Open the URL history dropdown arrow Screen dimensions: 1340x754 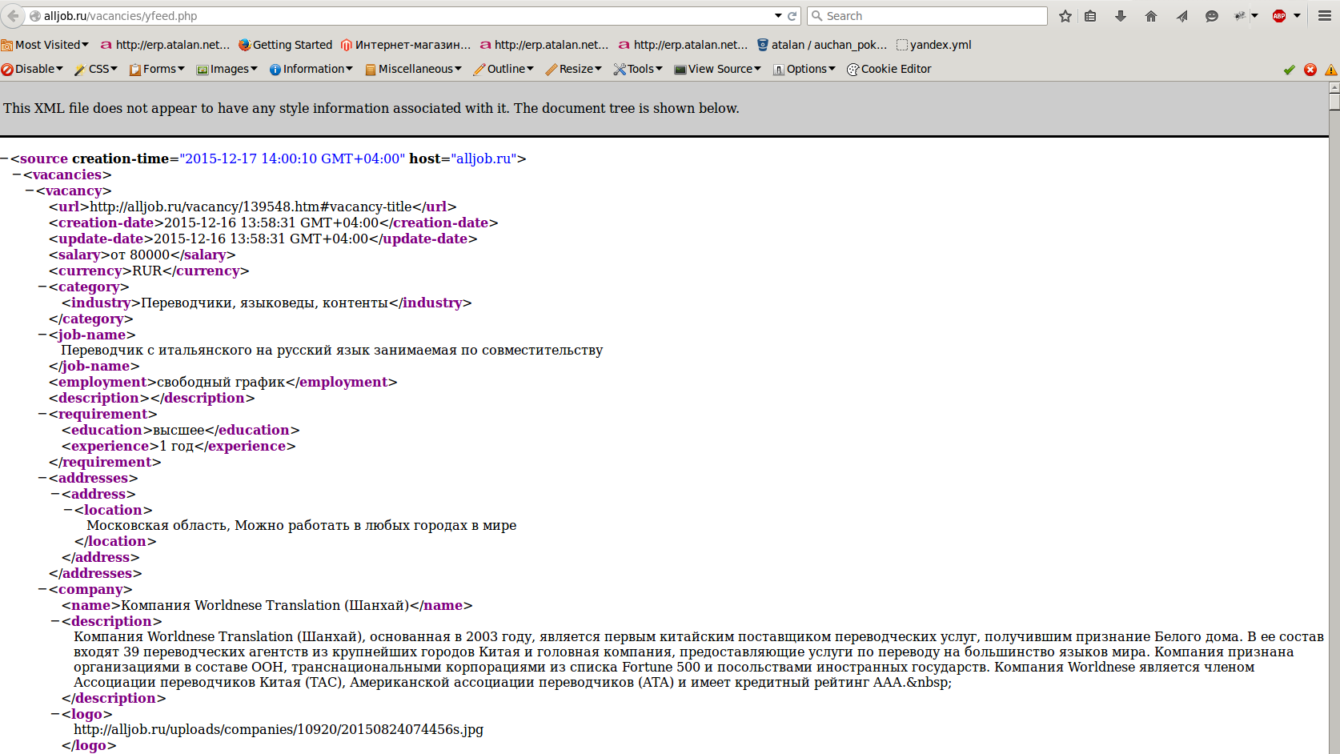coord(778,16)
